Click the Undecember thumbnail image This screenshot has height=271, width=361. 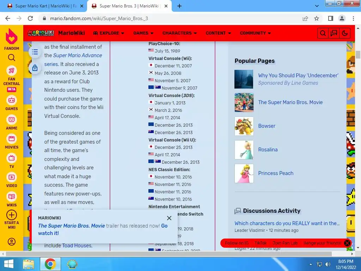click(x=244, y=79)
